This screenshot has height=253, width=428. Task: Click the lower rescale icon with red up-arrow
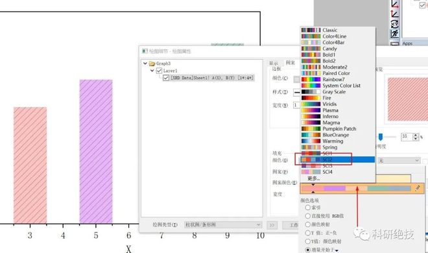[x=395, y=14]
